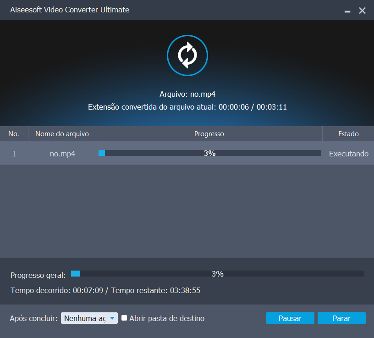
Task: Click the Extensão convertida time text
Action: tap(187, 107)
